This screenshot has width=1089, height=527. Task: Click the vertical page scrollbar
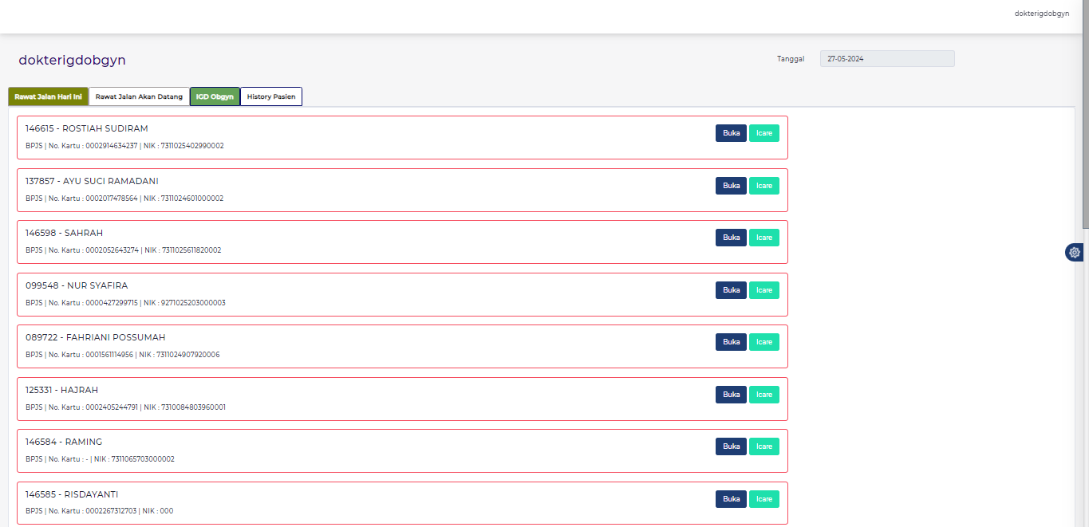1085,120
